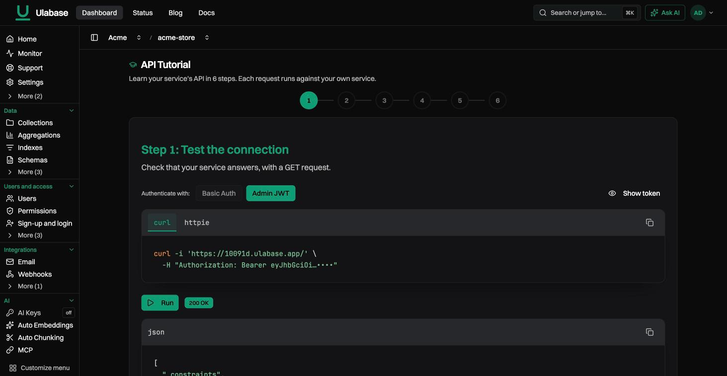Copy the curl command snippet
Image resolution: width=727 pixels, height=376 pixels.
649,223
